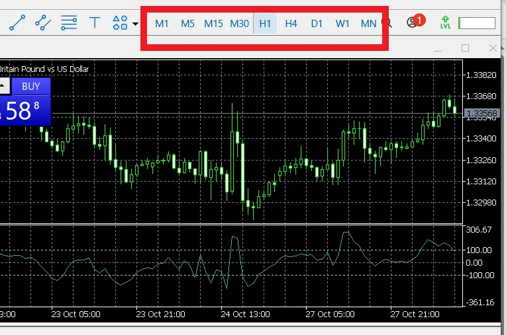Click the green LVL icon

tap(445, 23)
